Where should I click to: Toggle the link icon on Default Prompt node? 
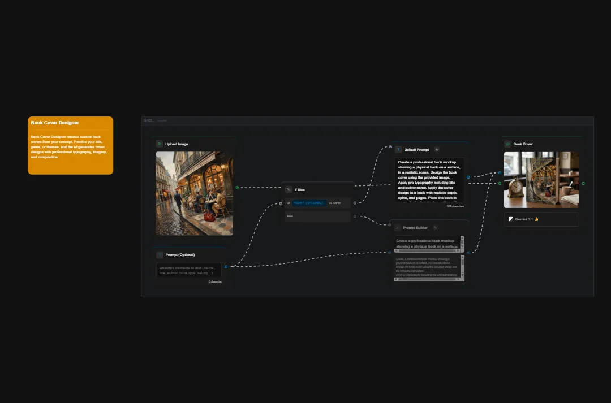pos(437,149)
